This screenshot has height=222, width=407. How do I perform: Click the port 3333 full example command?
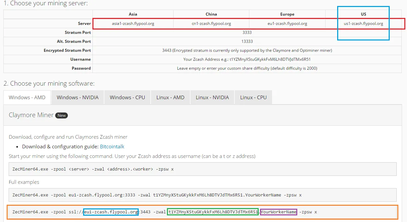203,195
